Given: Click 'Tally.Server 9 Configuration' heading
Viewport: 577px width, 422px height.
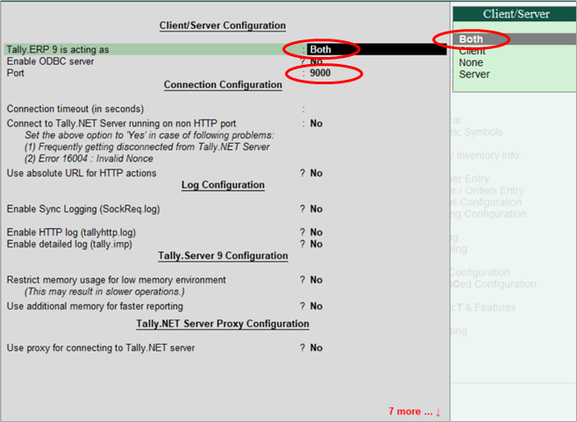Looking at the screenshot, I should click(x=223, y=255).
